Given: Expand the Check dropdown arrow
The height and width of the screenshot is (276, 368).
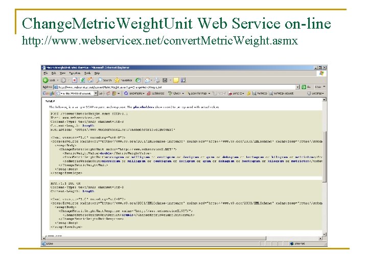Looking at the screenshot, I should pos(183,94).
